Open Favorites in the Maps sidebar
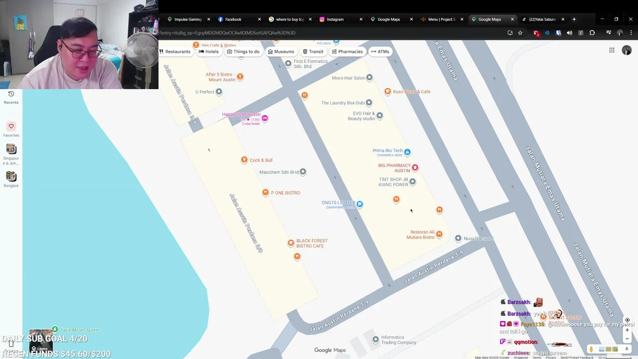Screen dimensions: 638x359 [x=11, y=130]
